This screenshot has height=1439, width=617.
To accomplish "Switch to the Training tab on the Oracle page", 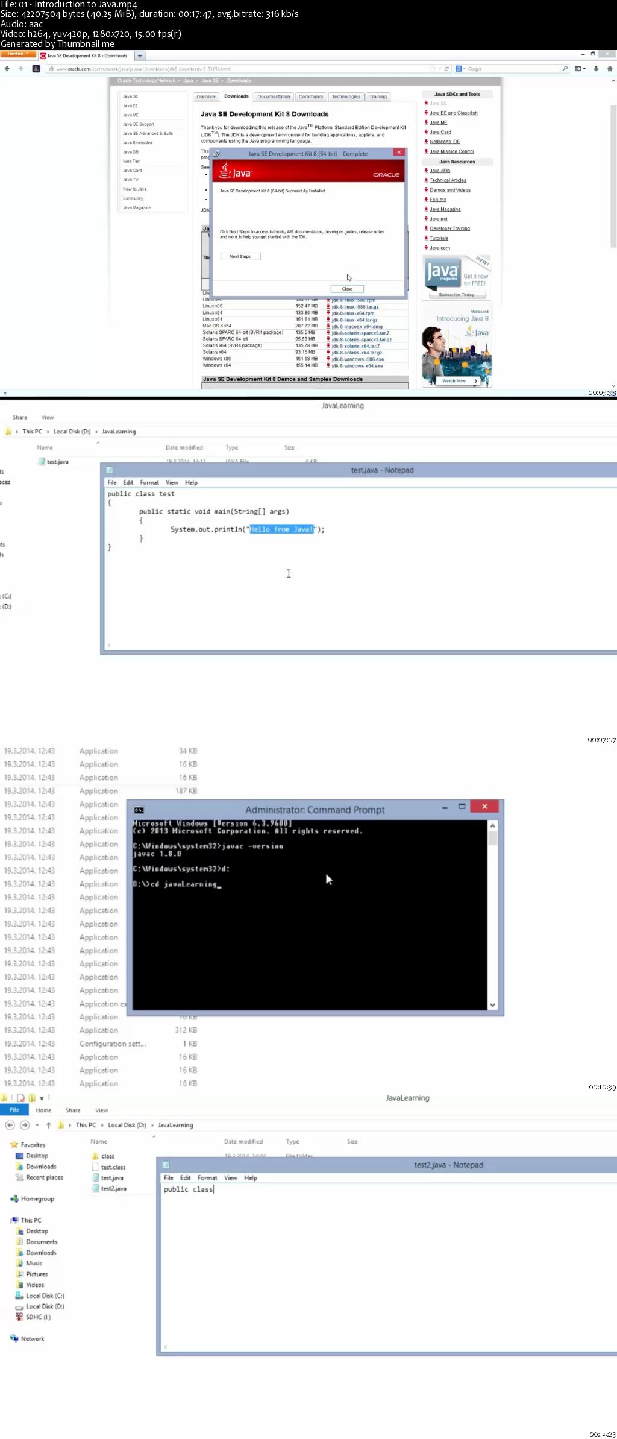I will pyautogui.click(x=378, y=96).
